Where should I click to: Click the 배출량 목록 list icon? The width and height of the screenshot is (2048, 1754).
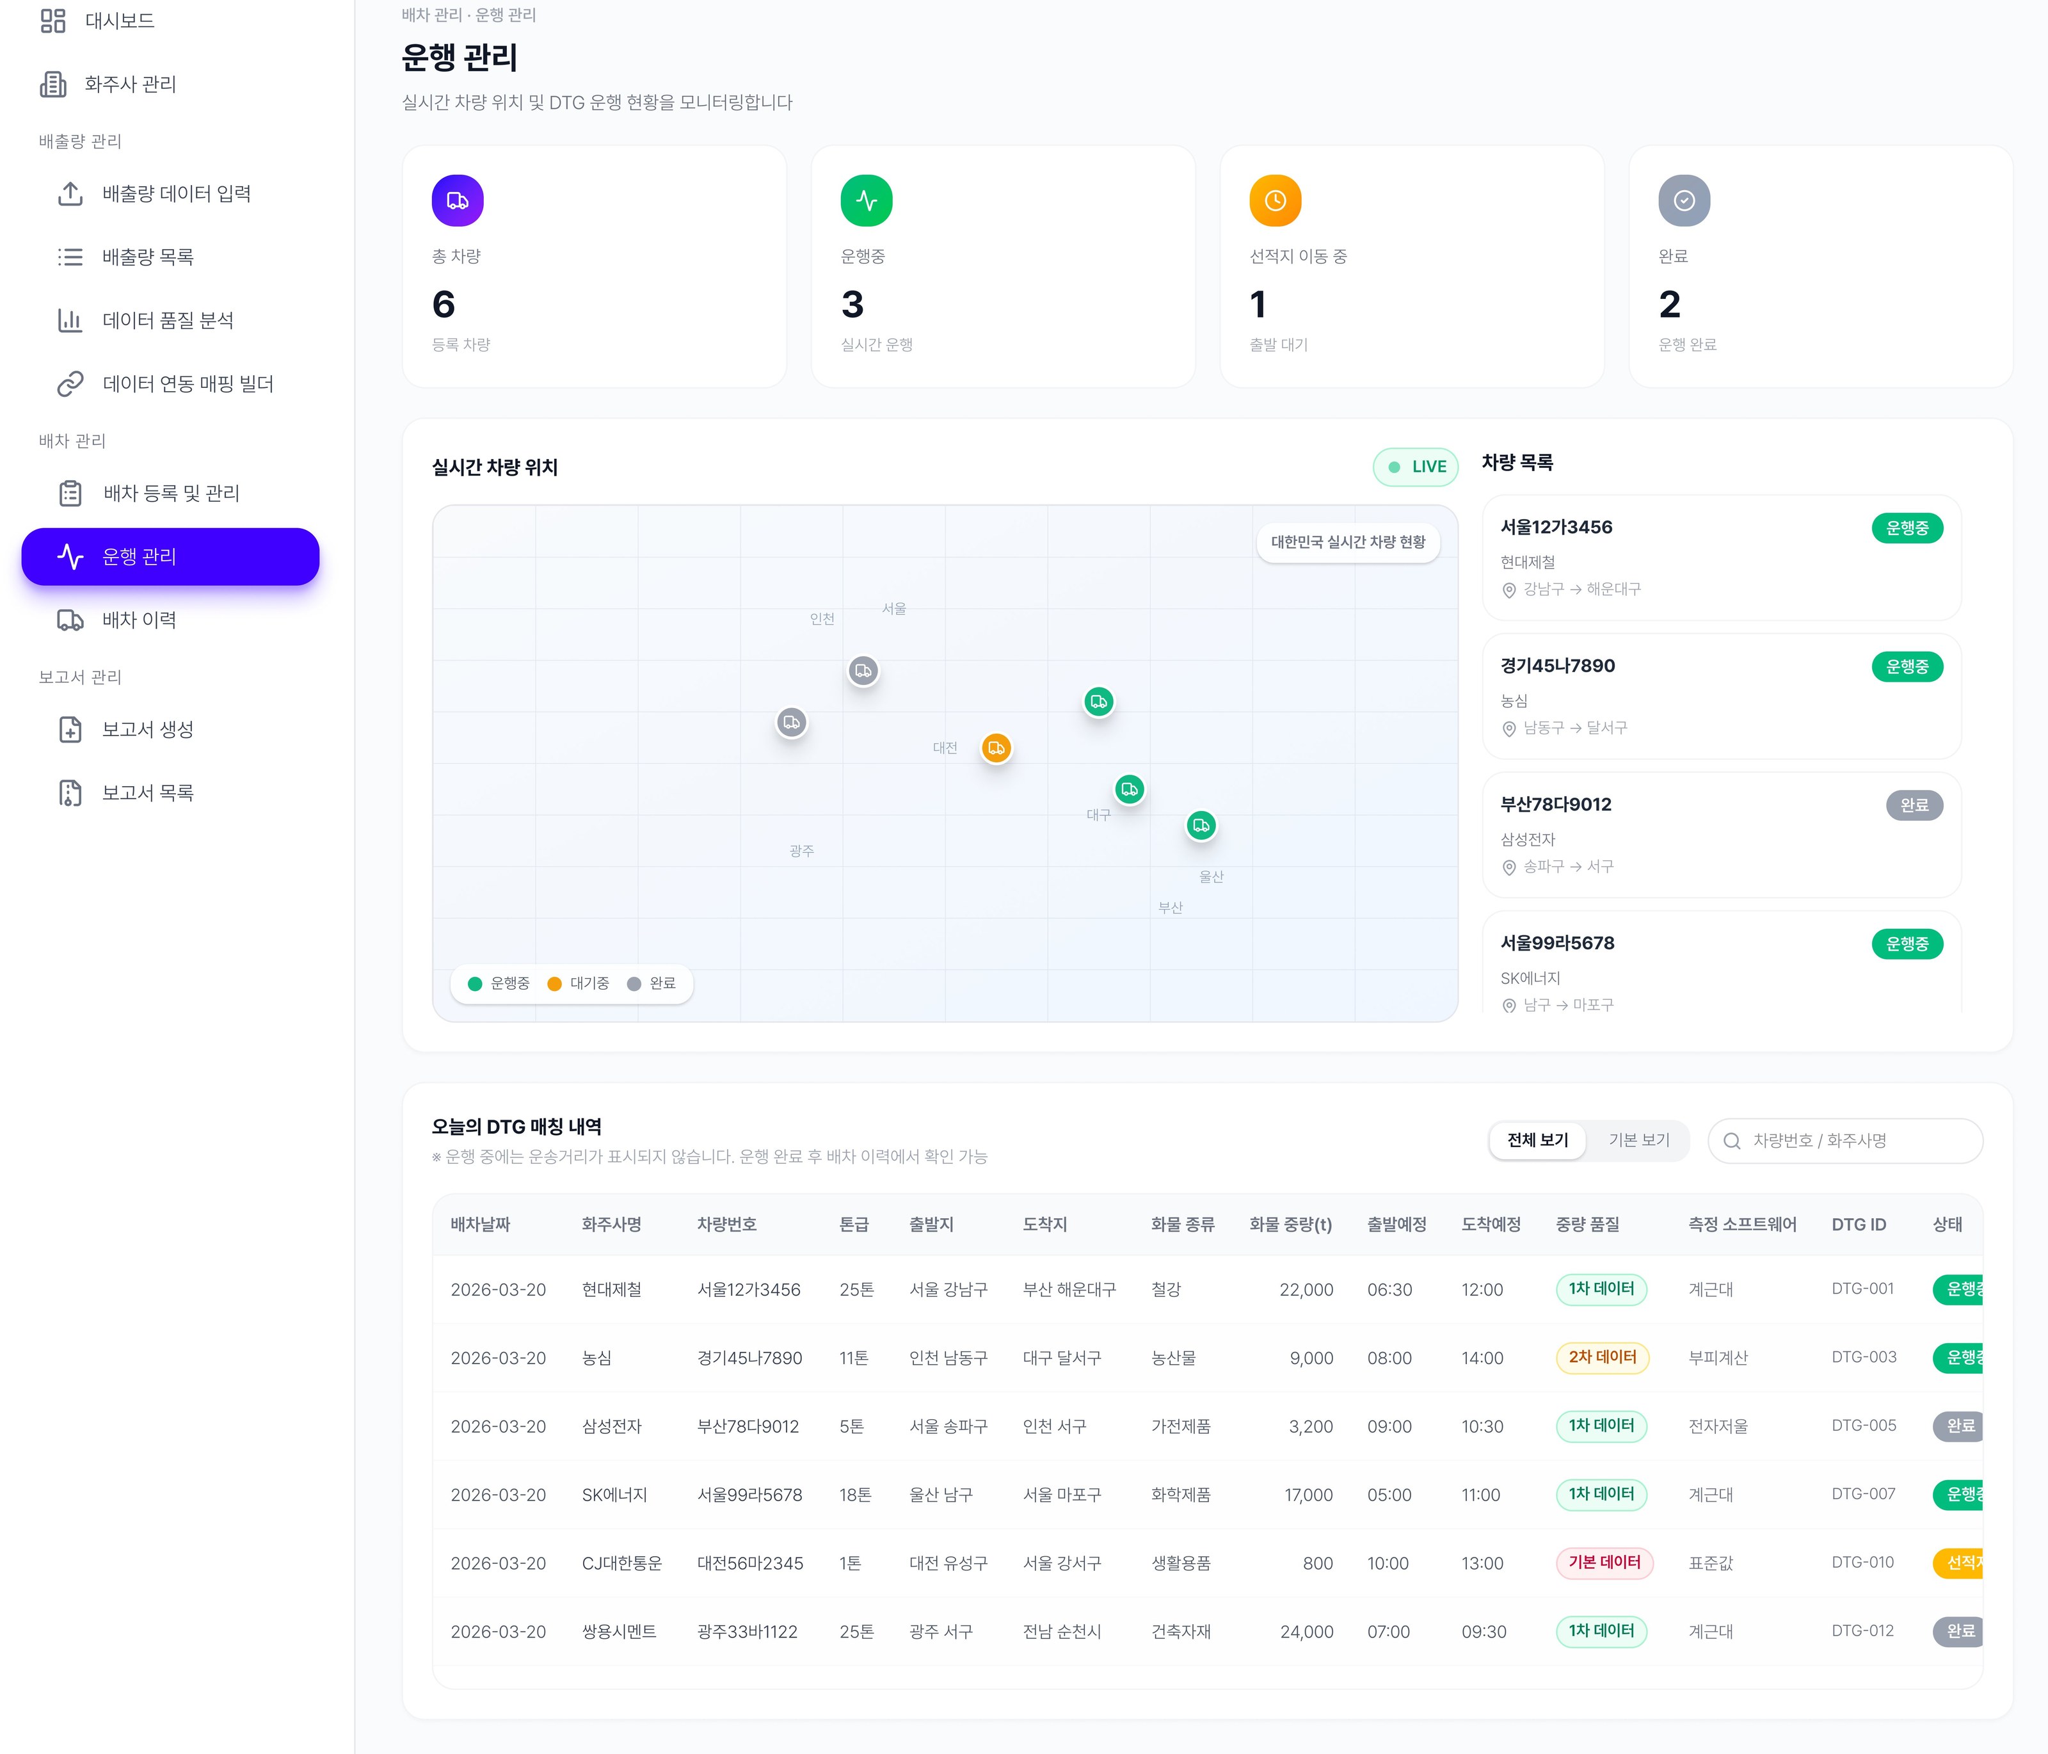(x=70, y=257)
